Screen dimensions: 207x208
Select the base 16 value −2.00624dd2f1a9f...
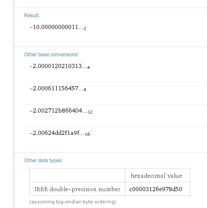60,133
